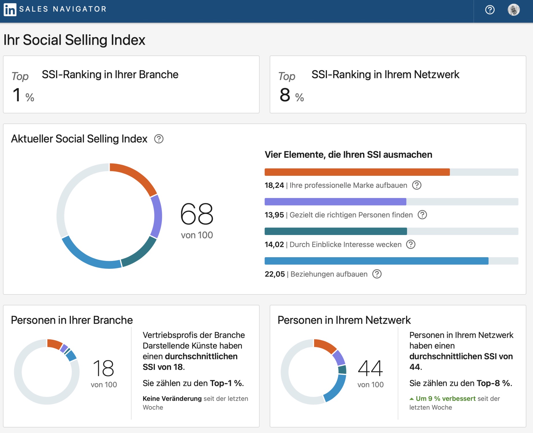Click help icon for professionelle Marke aufbauen
Image resolution: width=533 pixels, height=433 pixels.
coord(417,185)
